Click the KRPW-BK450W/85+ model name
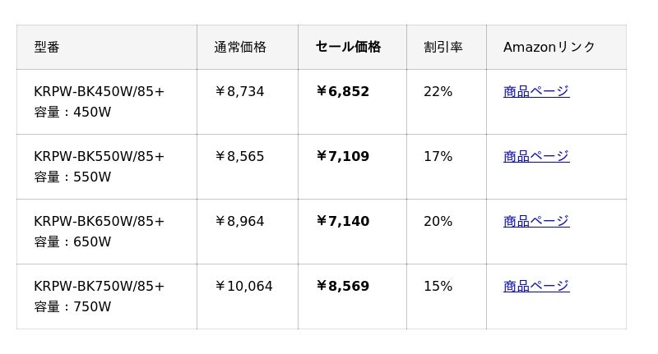The height and width of the screenshot is (354, 658). click(99, 92)
